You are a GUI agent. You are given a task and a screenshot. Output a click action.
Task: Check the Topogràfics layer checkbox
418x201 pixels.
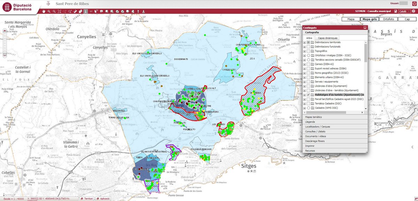tap(309, 51)
